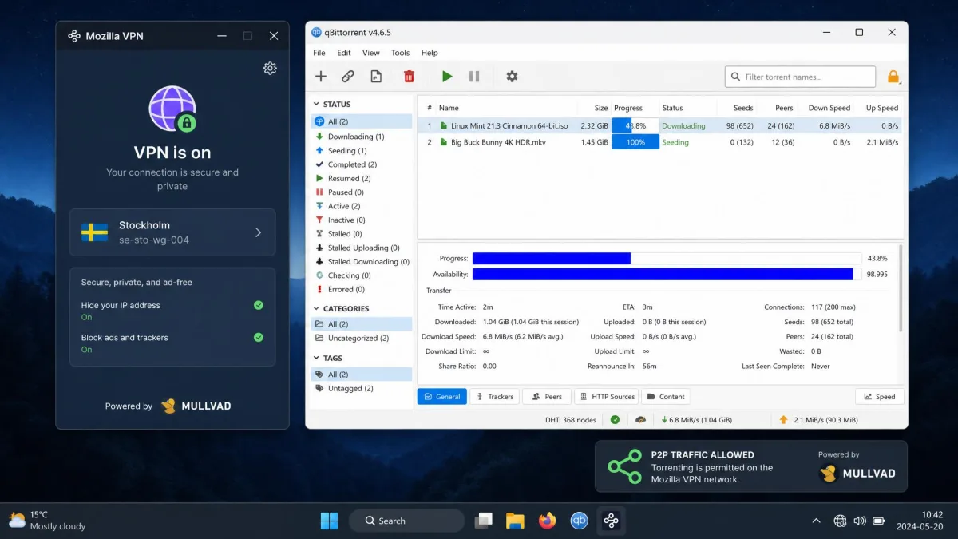Delete the selected torrent with the trash icon

[409, 77]
